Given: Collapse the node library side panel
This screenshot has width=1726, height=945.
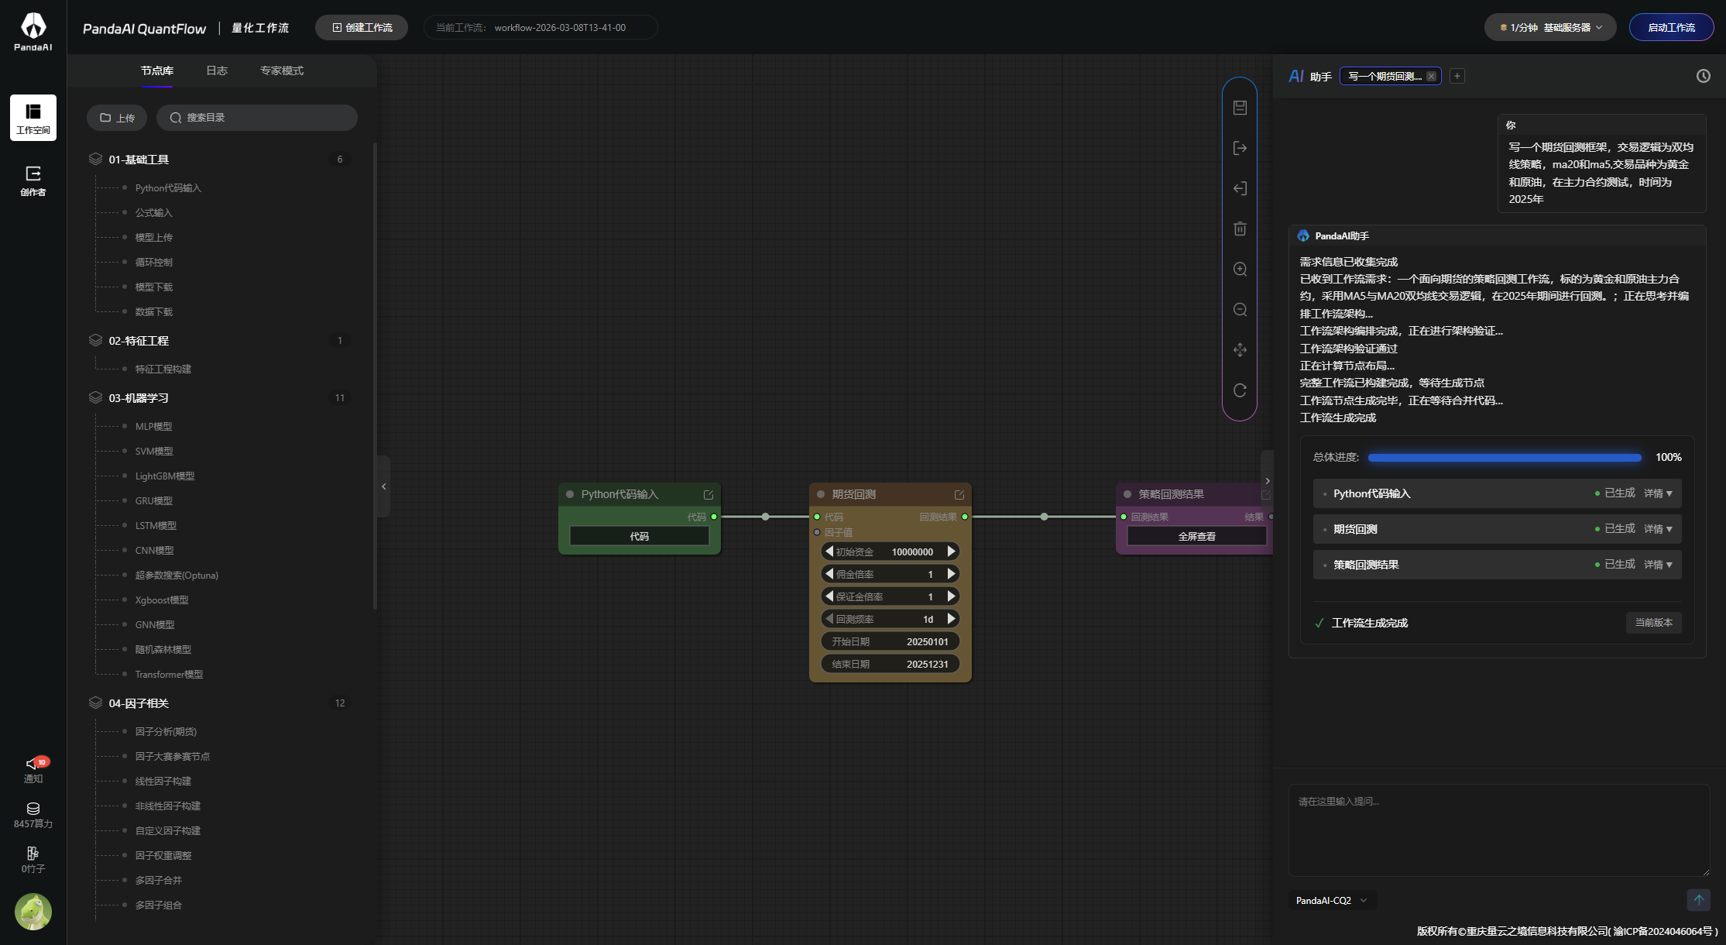Looking at the screenshot, I should [383, 486].
